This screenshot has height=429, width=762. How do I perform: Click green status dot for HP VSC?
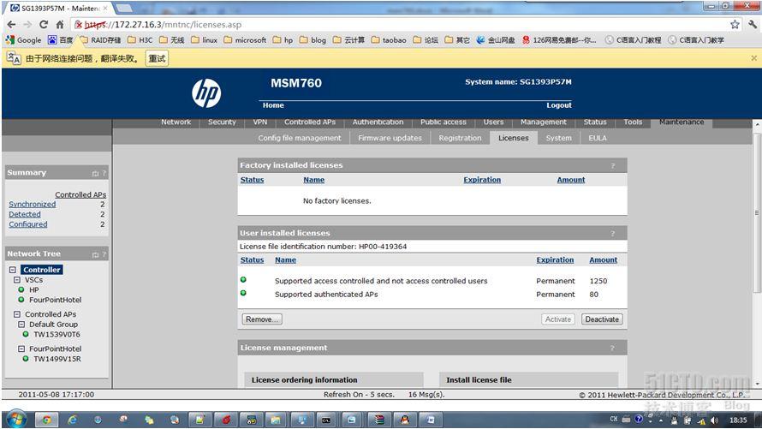[x=21, y=289]
